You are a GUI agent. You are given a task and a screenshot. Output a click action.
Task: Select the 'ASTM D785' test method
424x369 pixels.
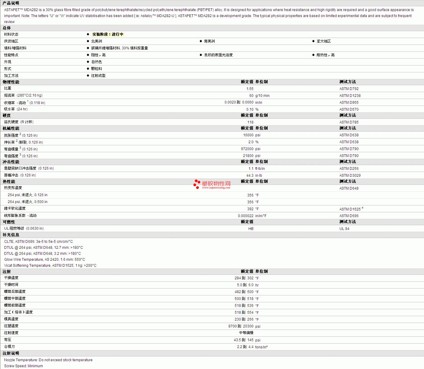[x=349, y=122]
